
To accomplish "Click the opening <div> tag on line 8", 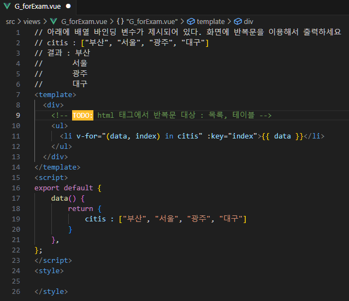I will point(54,105).
